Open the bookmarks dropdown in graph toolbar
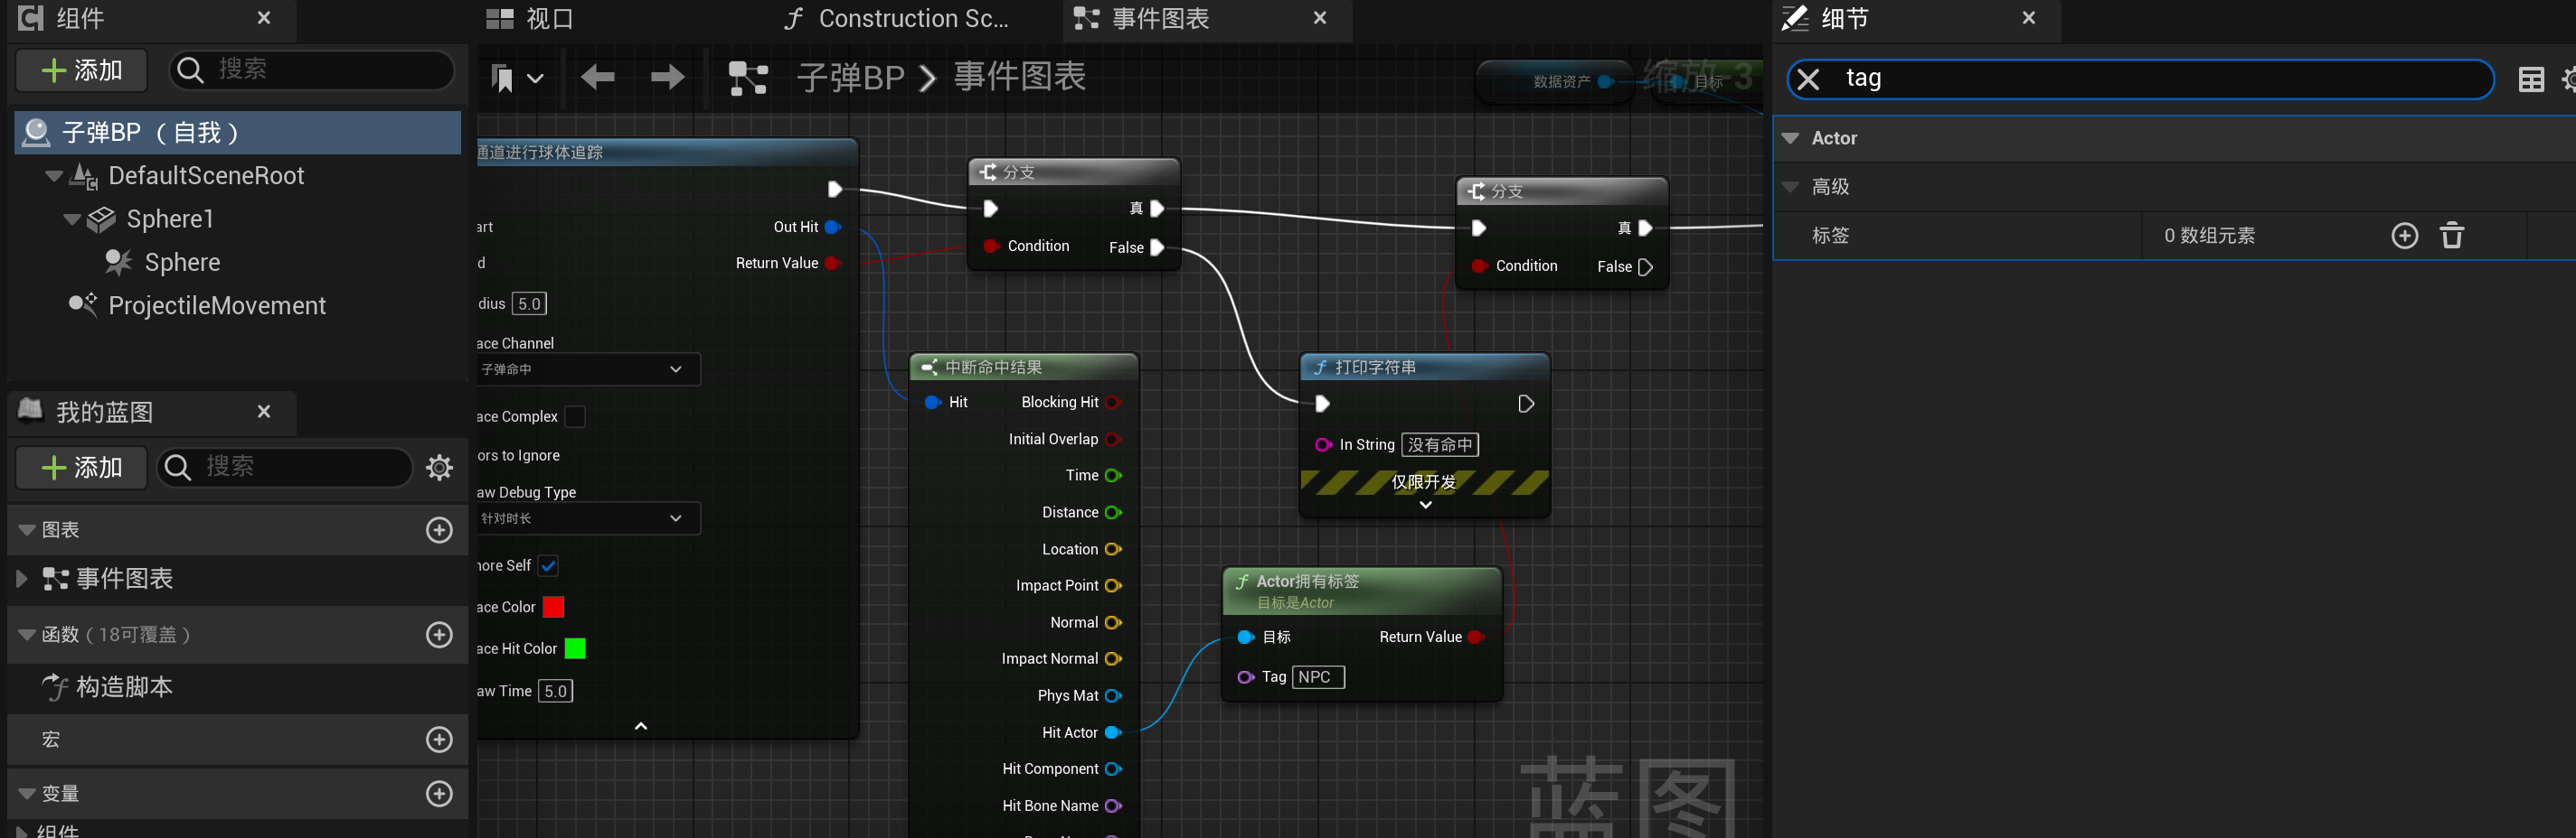The height and width of the screenshot is (838, 2576). [x=518, y=78]
